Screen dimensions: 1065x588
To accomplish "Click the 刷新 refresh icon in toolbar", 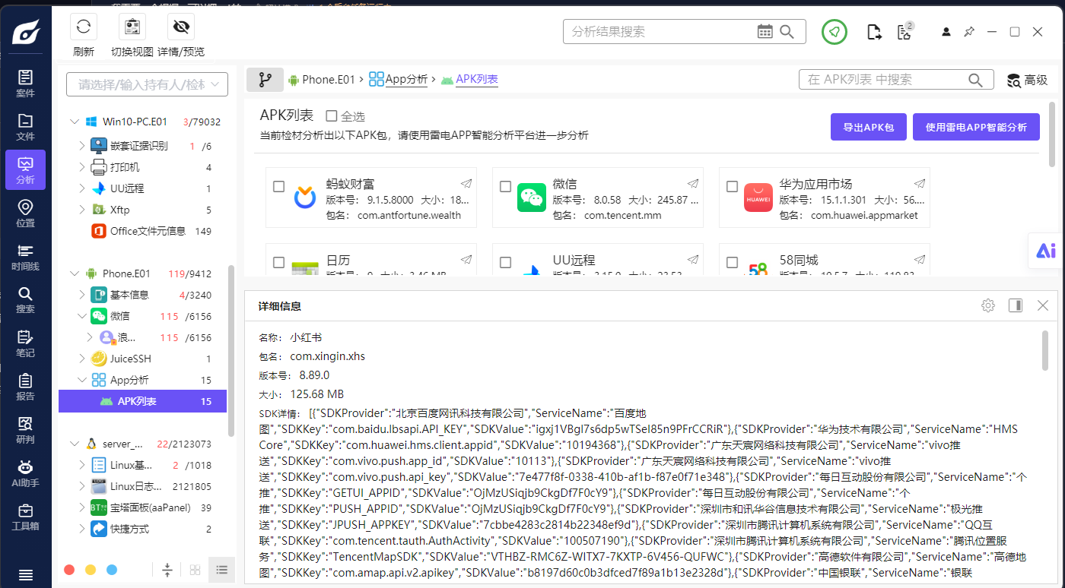I will (84, 27).
